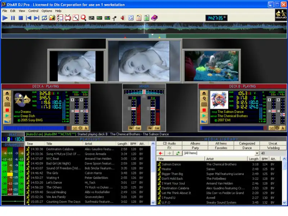The height and width of the screenshot is (216, 288).
Task: Select Salmon Dance in the Media Library list
Action: (171, 164)
